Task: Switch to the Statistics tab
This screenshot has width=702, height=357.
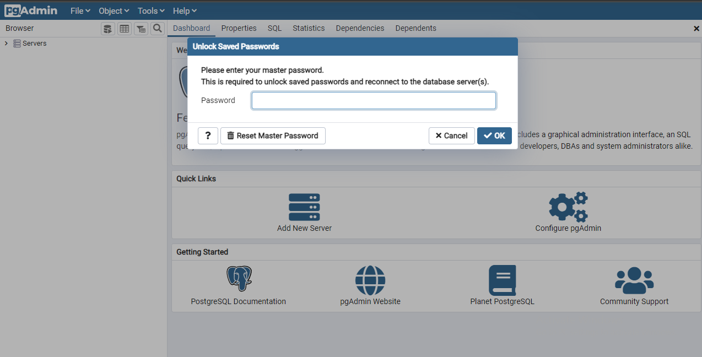Action: point(309,28)
